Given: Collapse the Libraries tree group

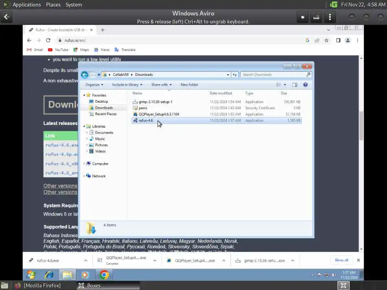Looking at the screenshot, I should (x=84, y=126).
